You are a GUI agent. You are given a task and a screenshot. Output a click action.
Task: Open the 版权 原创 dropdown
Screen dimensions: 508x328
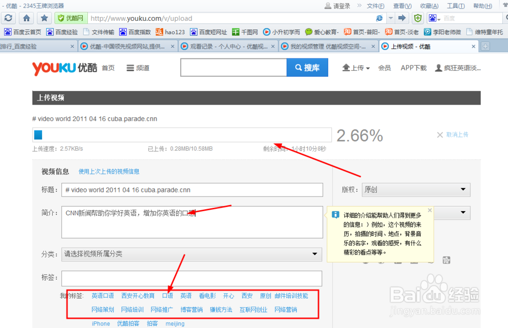[416, 189]
